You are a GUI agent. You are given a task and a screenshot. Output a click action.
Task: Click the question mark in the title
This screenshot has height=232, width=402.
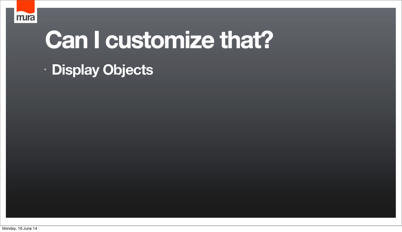(x=267, y=40)
